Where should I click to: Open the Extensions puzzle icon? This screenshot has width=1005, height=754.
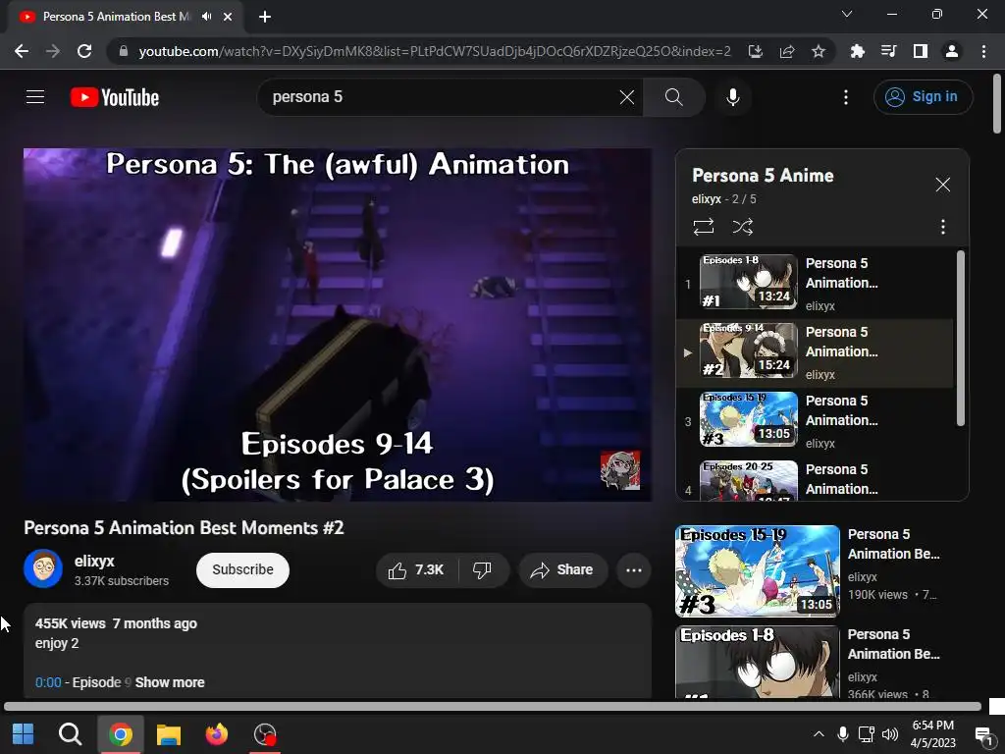(857, 51)
